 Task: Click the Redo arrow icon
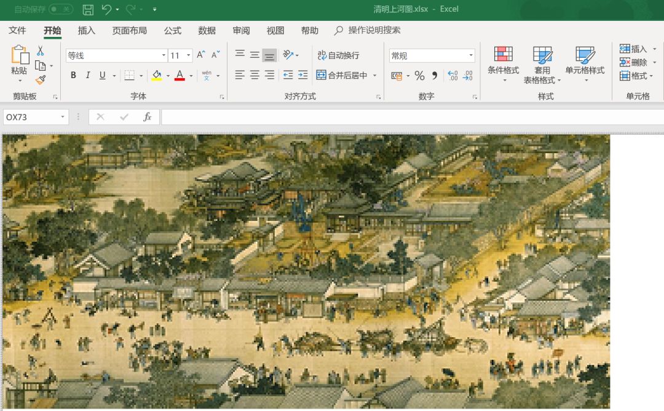131,9
